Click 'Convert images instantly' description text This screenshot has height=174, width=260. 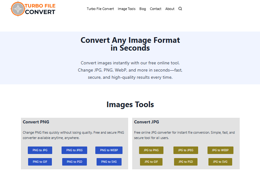pyautogui.click(x=130, y=70)
